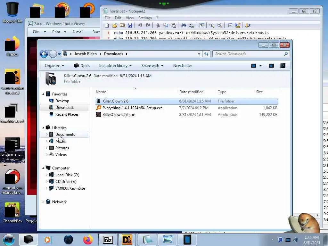Click Open button in Explorer toolbar
This screenshot has height=246, width=328.
[x=82, y=66]
